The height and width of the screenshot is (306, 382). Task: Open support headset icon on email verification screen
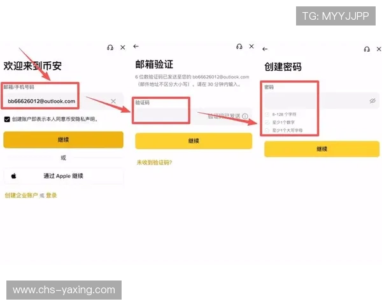(x=239, y=47)
